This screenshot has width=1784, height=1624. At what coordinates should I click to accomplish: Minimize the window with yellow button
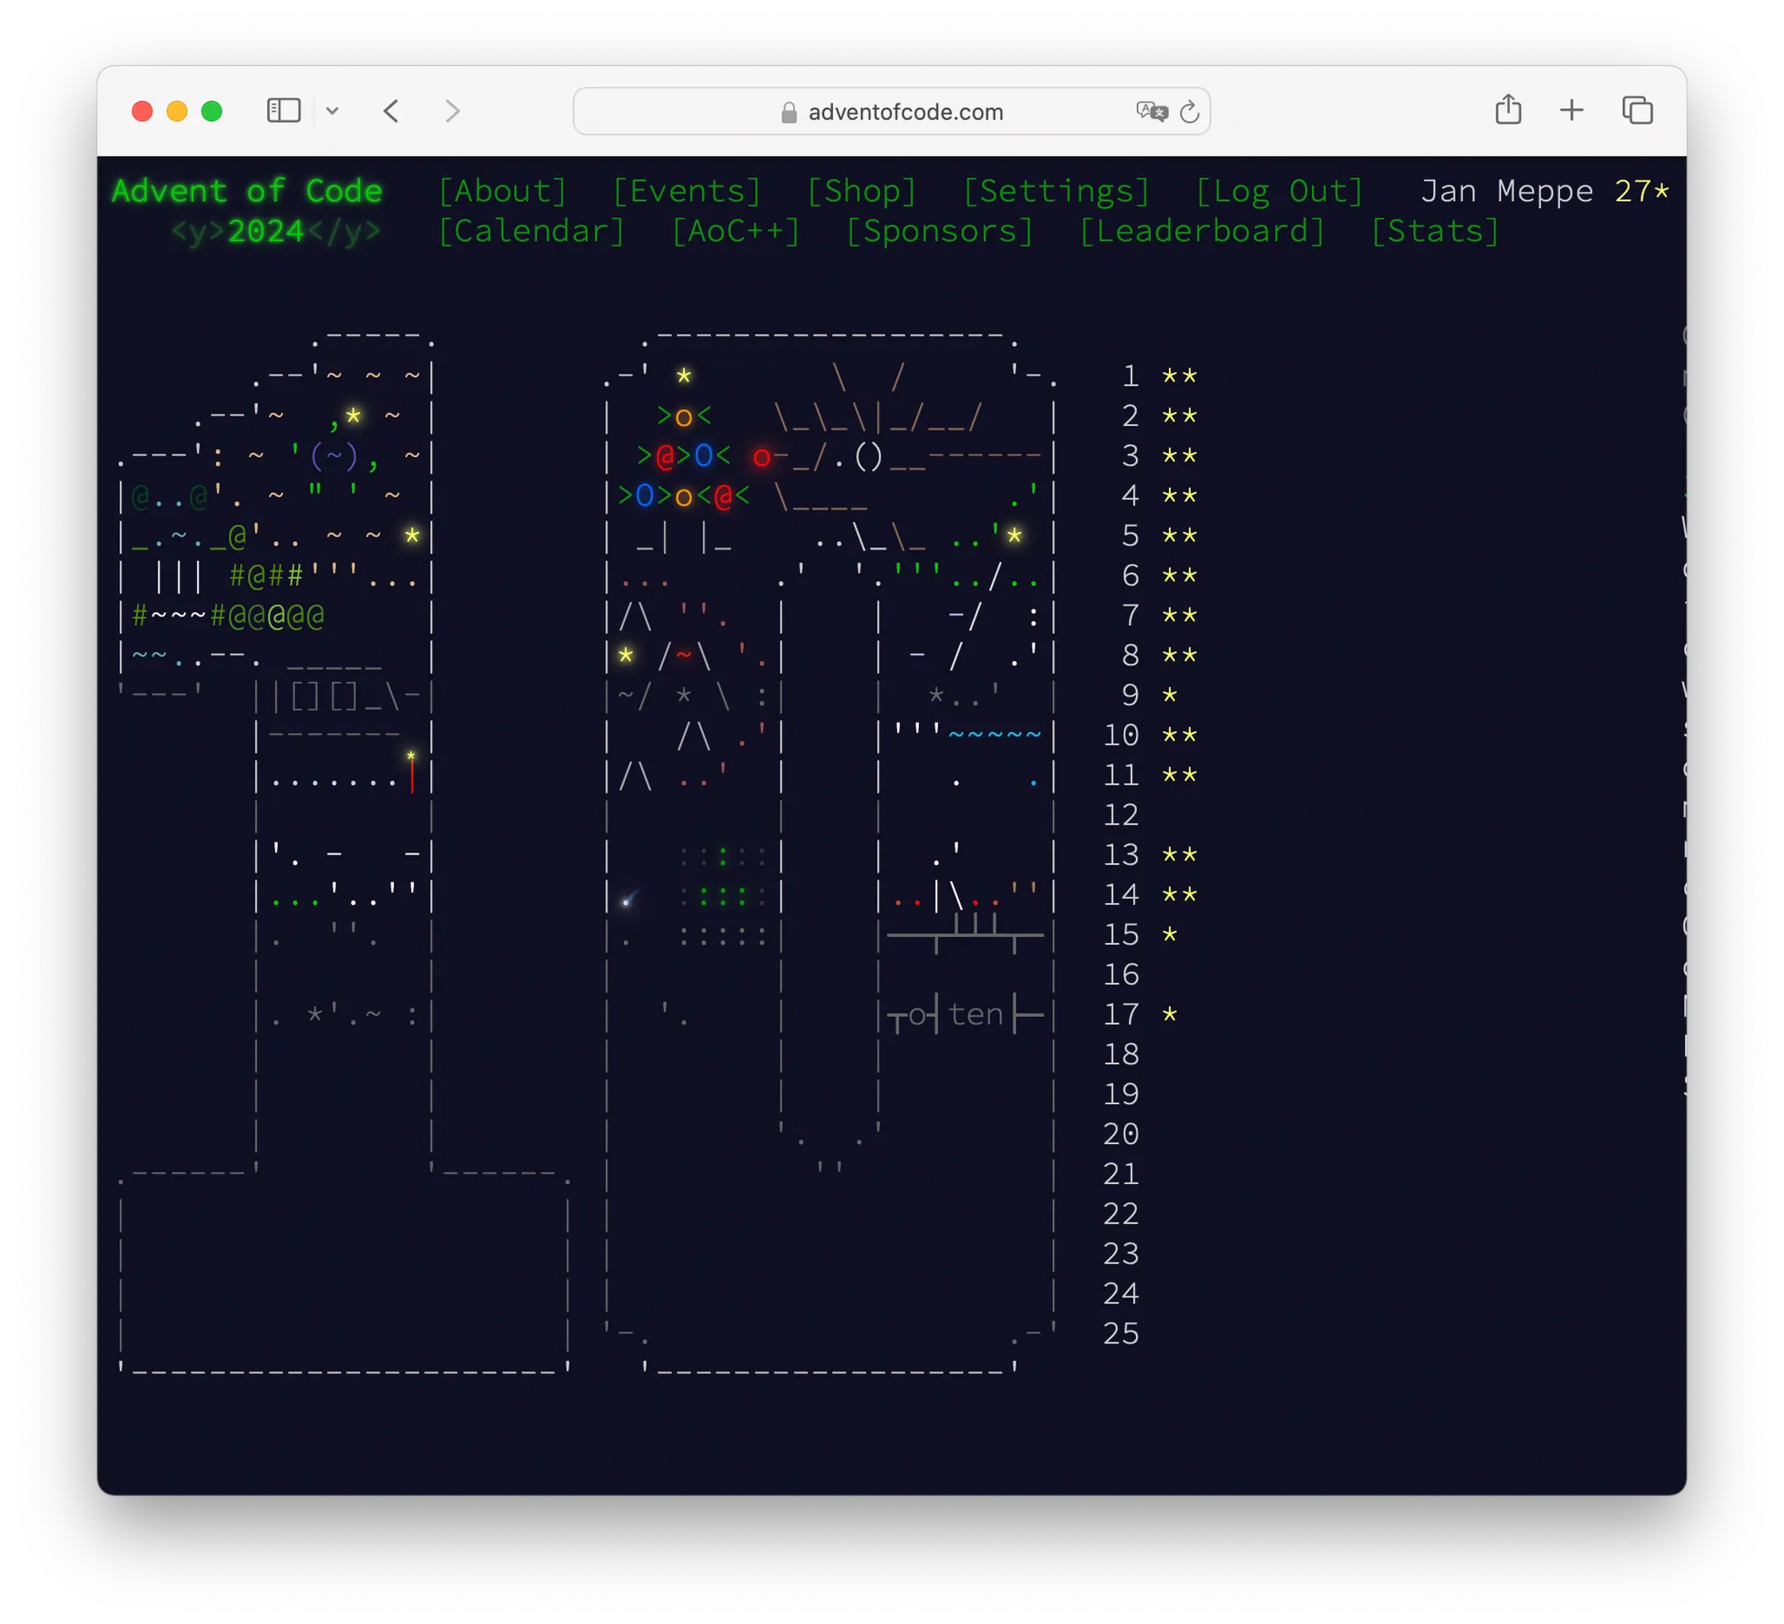pyautogui.click(x=177, y=111)
